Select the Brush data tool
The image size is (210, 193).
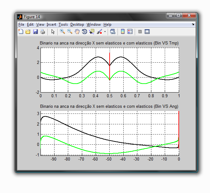99,31
